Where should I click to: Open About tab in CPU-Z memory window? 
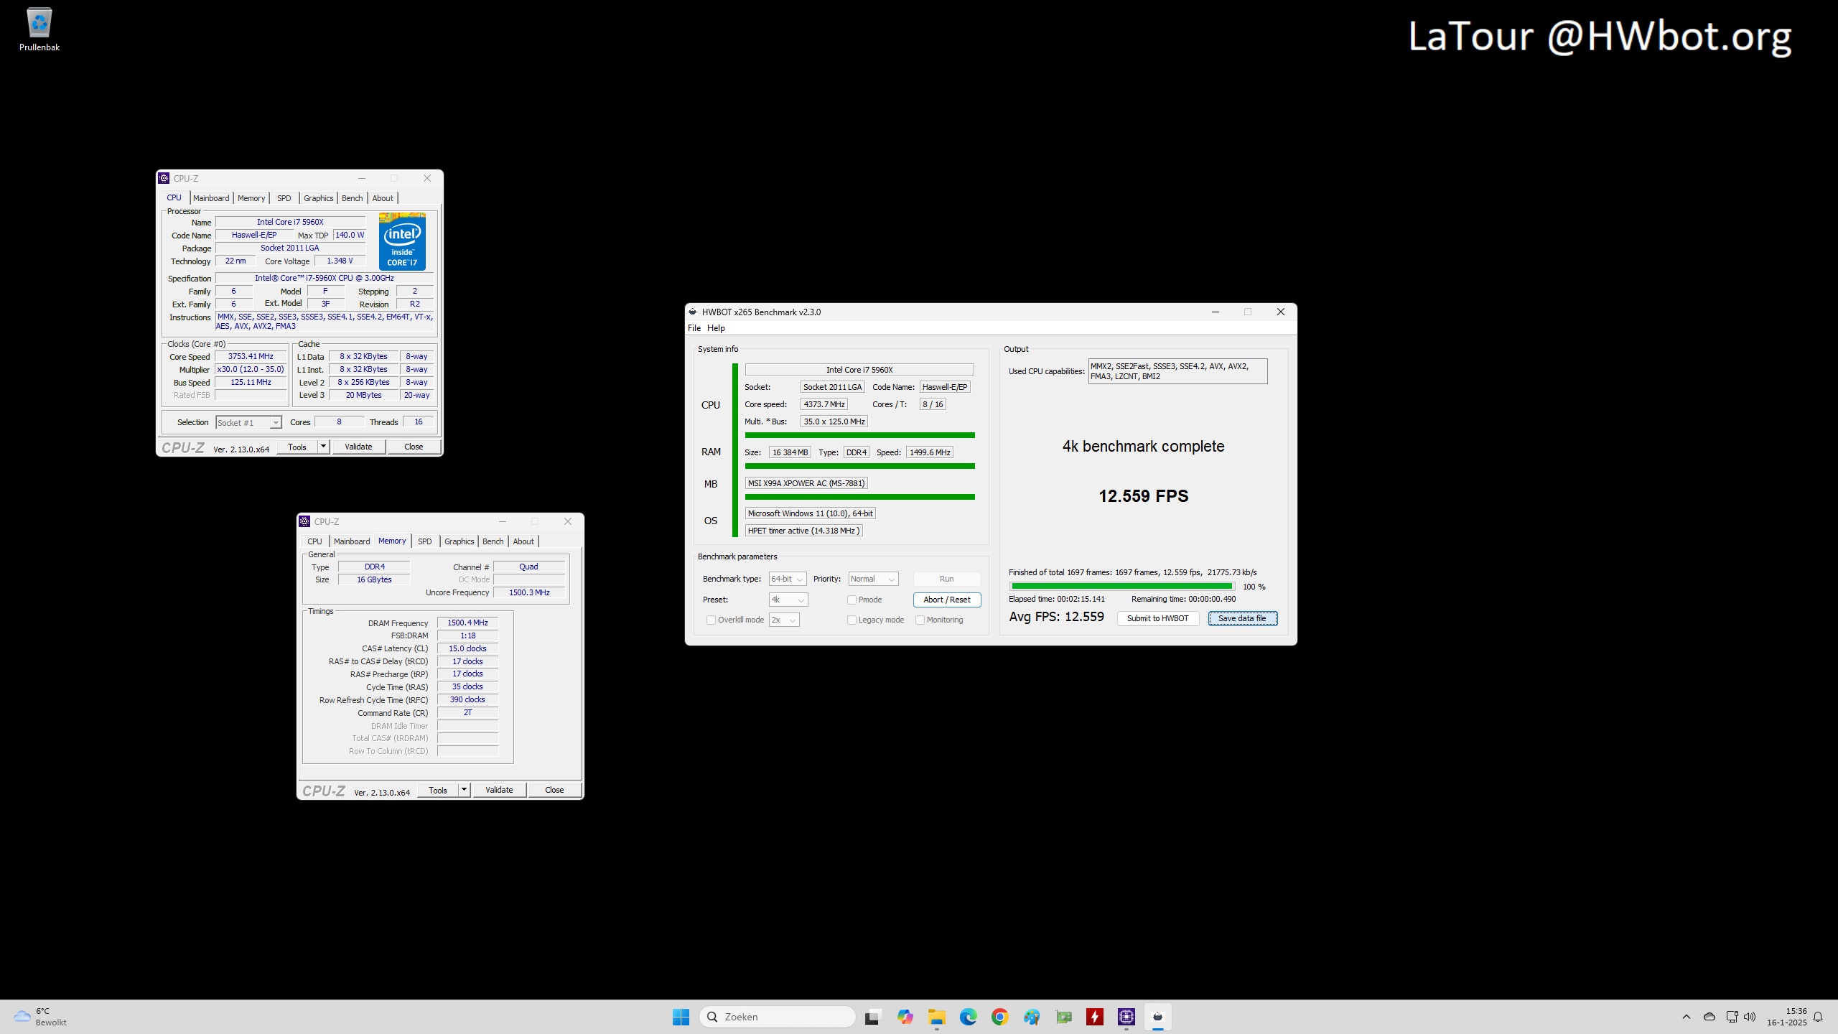pos(523,541)
